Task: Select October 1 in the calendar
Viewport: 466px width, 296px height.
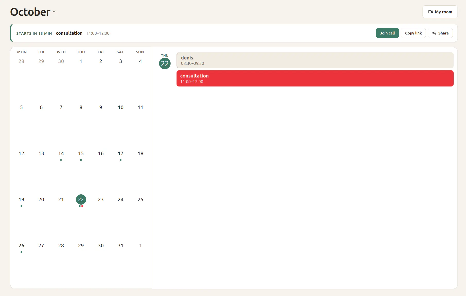Action: (x=81, y=61)
